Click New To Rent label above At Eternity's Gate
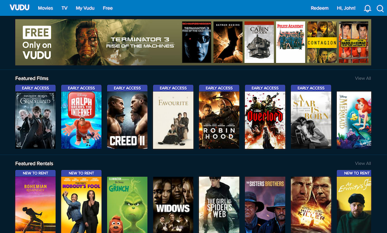Screen dimensions: 387x233 click(x=354, y=173)
